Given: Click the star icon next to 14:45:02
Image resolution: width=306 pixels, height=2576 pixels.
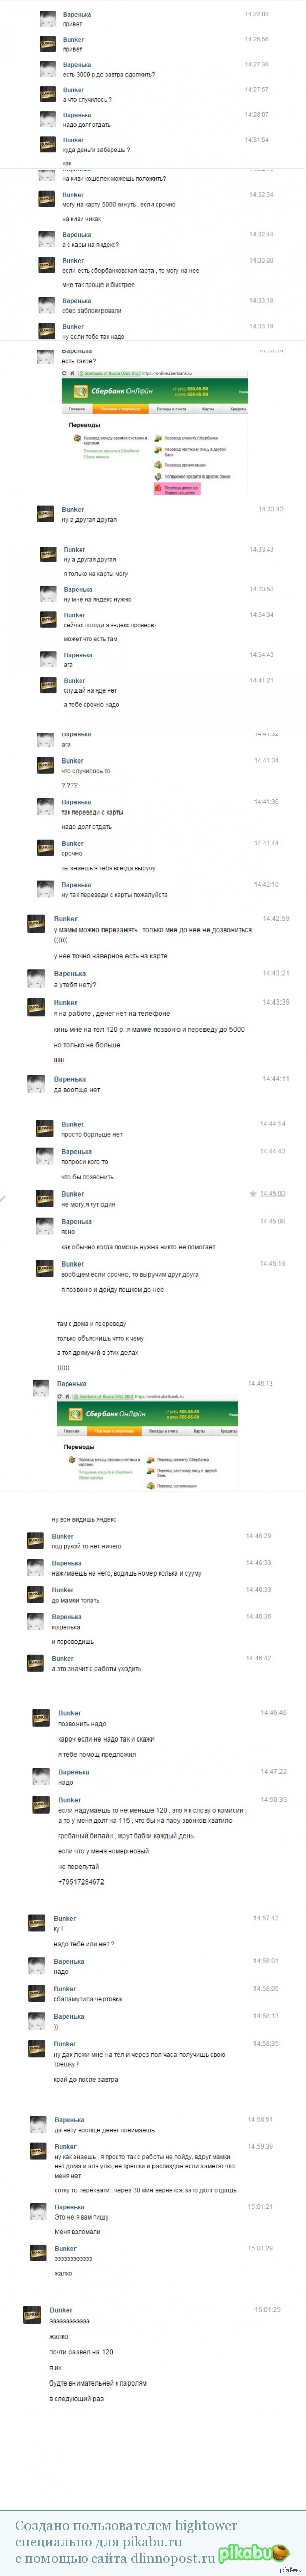Looking at the screenshot, I should (x=253, y=1194).
